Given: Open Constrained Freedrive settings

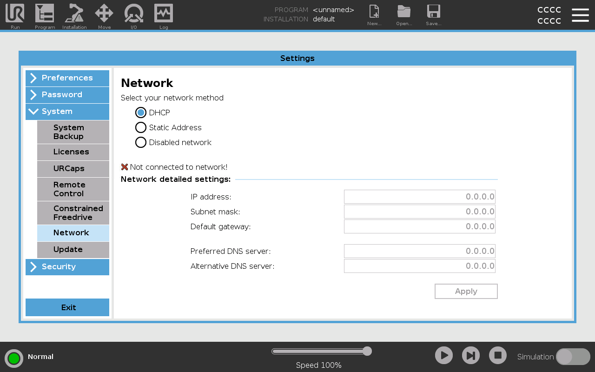Looking at the screenshot, I should tap(73, 213).
